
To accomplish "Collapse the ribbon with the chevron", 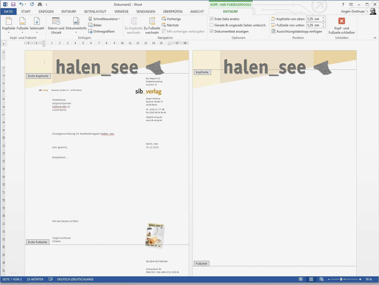I will 375,38.
